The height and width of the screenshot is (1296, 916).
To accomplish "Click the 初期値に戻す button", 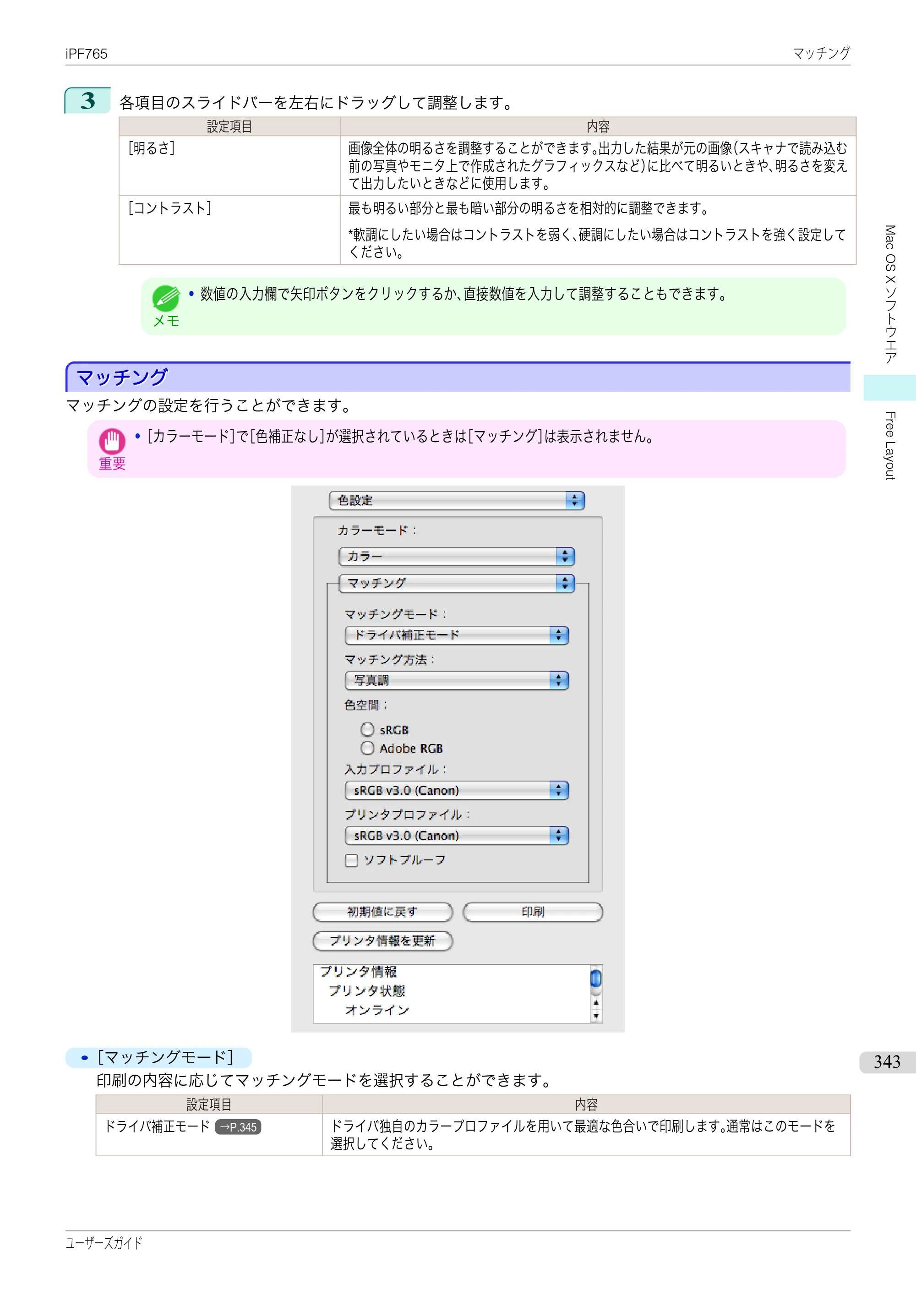I will (x=382, y=912).
